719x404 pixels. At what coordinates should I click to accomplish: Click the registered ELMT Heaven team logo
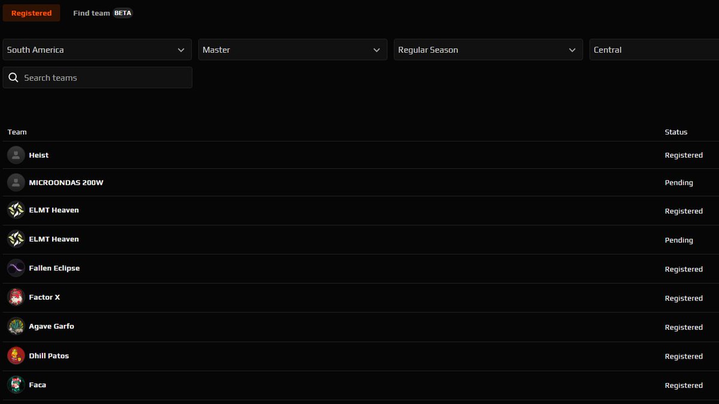pos(16,210)
